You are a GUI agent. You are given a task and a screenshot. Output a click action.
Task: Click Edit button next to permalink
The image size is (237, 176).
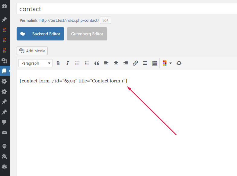105,21
